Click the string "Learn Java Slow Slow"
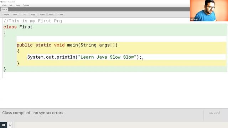Image resolution: width=228 pixels, height=128 pixels. pyautogui.click(x=107, y=57)
